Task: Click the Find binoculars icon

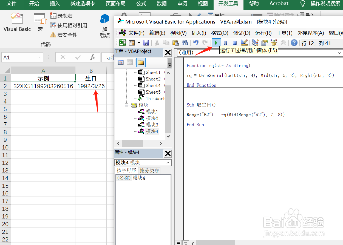Action: pyautogui.click(x=185, y=43)
